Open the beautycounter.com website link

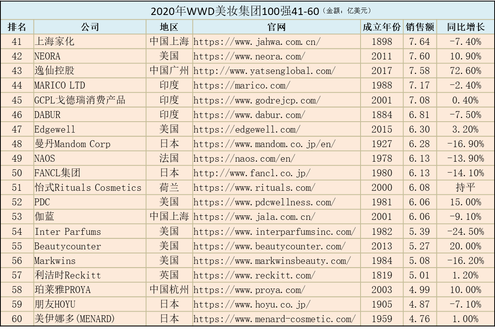(270, 246)
